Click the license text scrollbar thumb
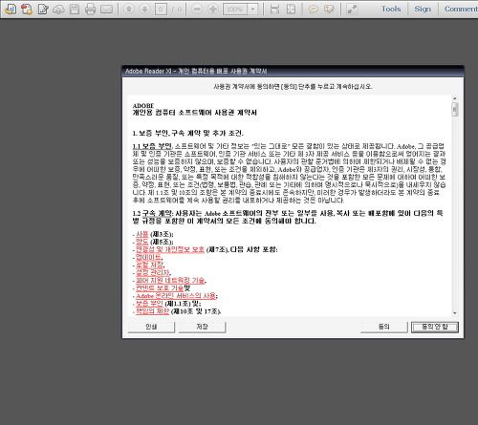 [455, 109]
